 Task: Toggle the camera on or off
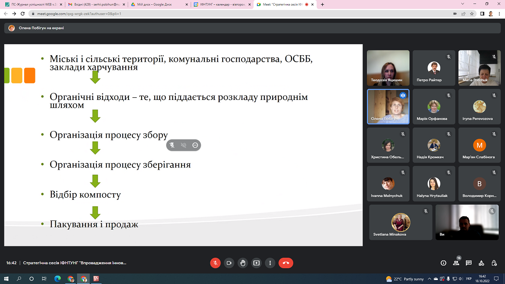[x=229, y=263]
